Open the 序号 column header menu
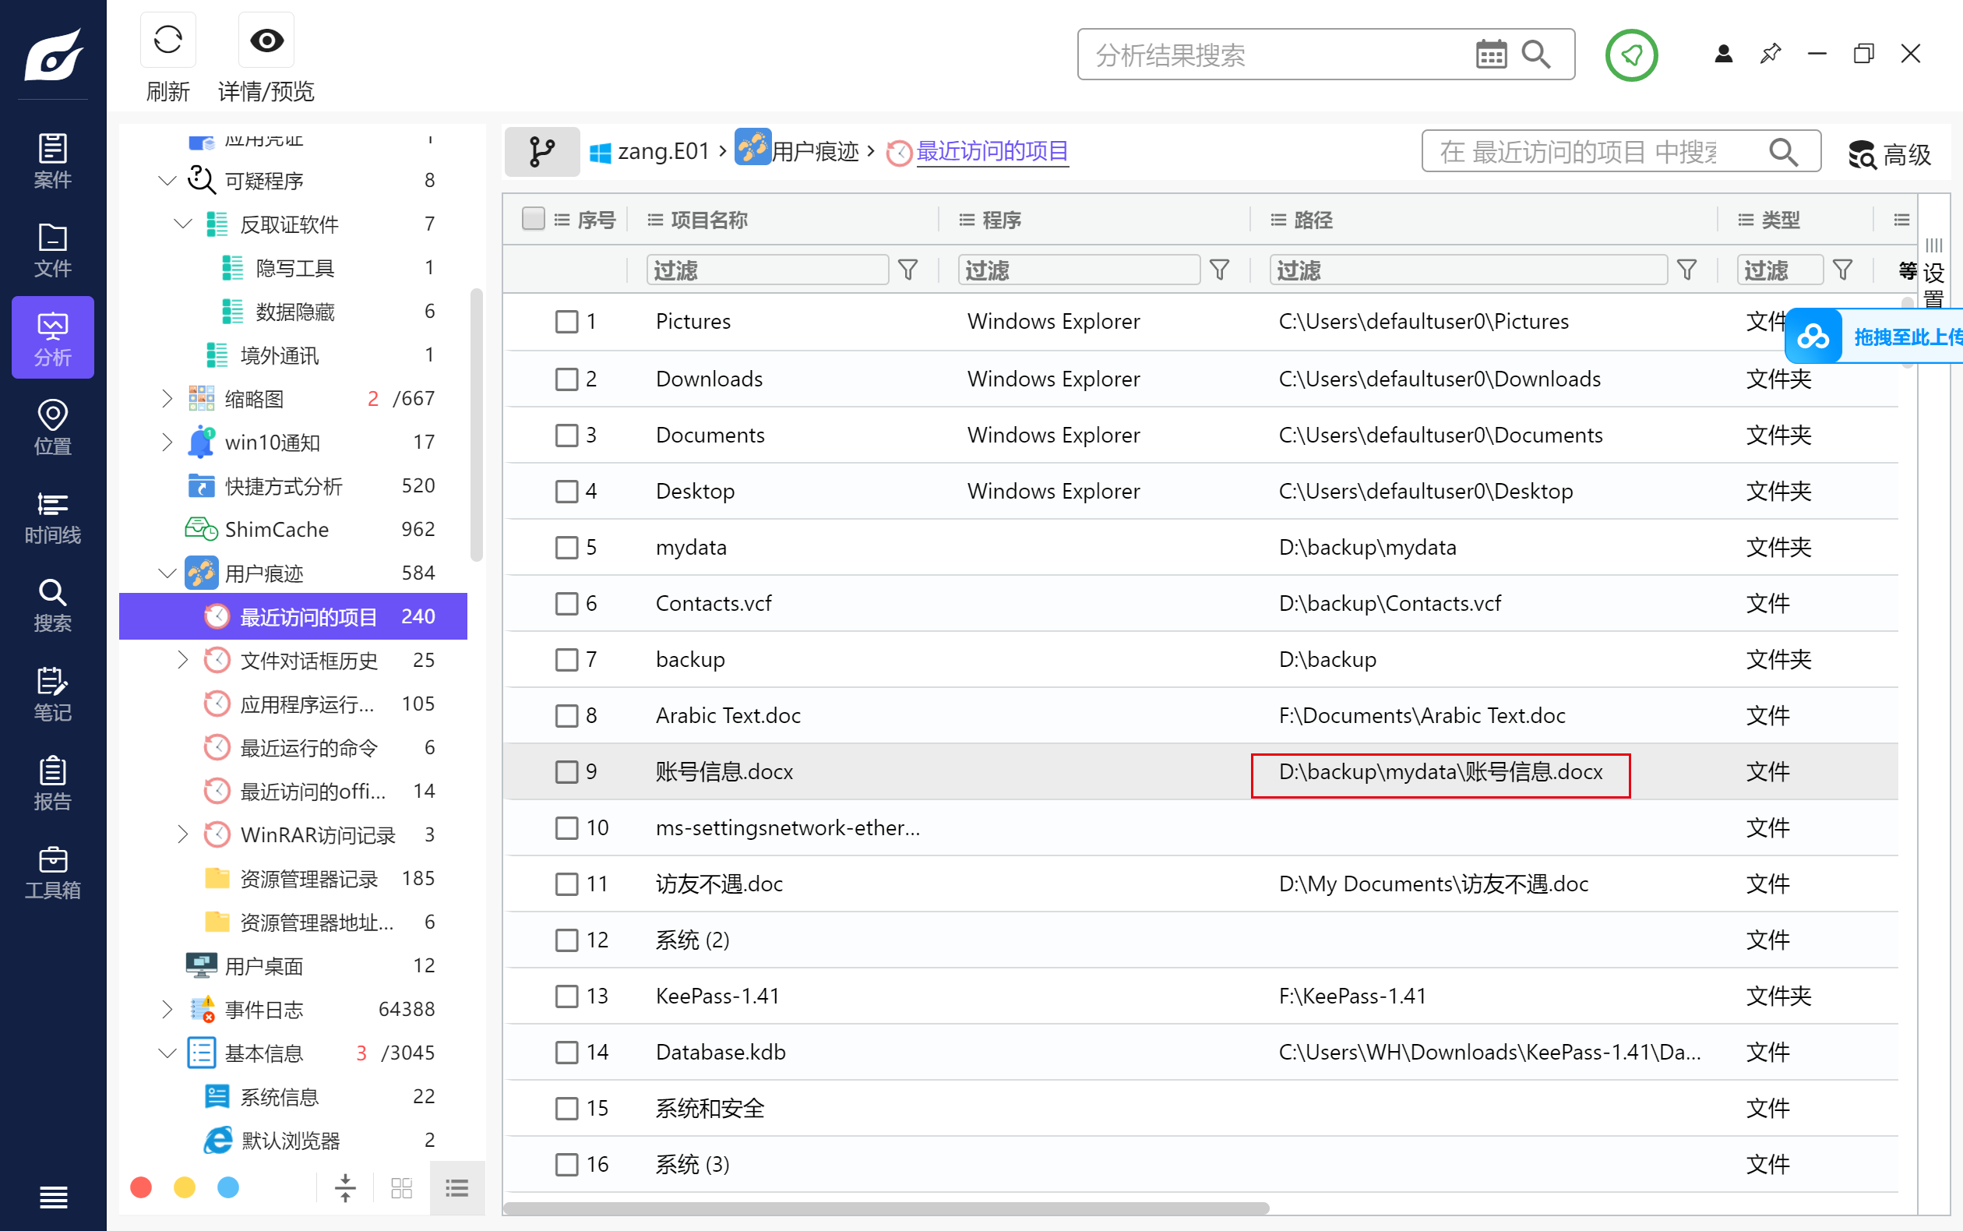1963x1231 pixels. click(562, 220)
